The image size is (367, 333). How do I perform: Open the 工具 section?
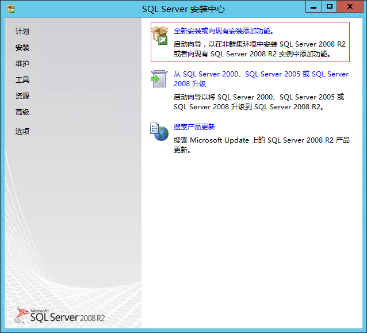coord(22,80)
